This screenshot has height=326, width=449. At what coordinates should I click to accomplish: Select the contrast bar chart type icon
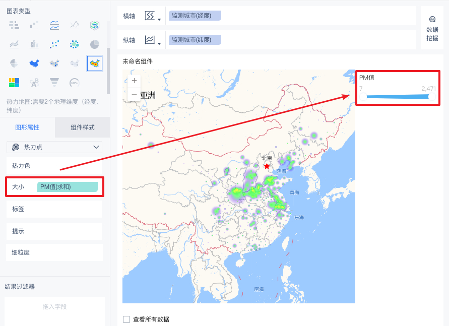tap(14, 25)
